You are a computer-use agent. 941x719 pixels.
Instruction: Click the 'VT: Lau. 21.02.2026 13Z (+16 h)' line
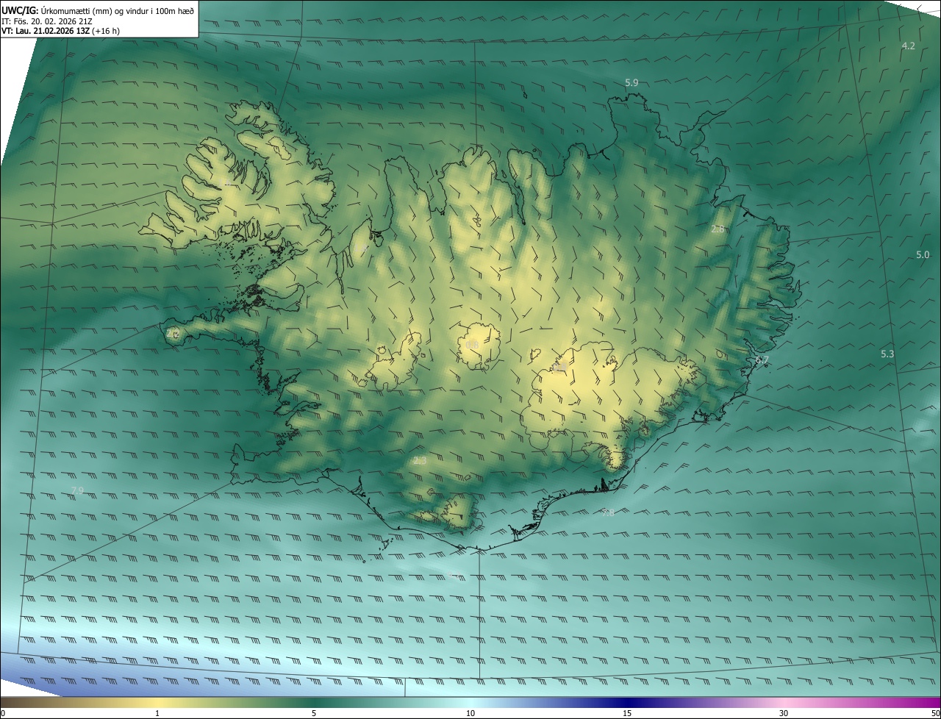61,32
